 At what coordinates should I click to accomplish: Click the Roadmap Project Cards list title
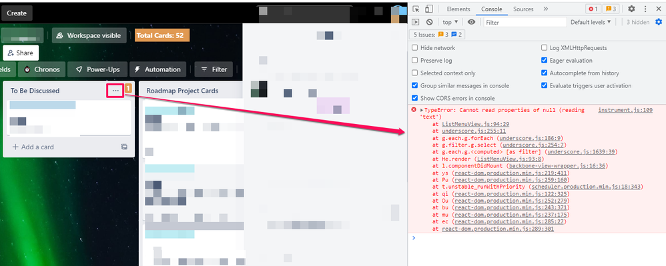point(182,91)
